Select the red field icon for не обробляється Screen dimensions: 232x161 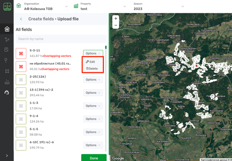coord(21,66)
